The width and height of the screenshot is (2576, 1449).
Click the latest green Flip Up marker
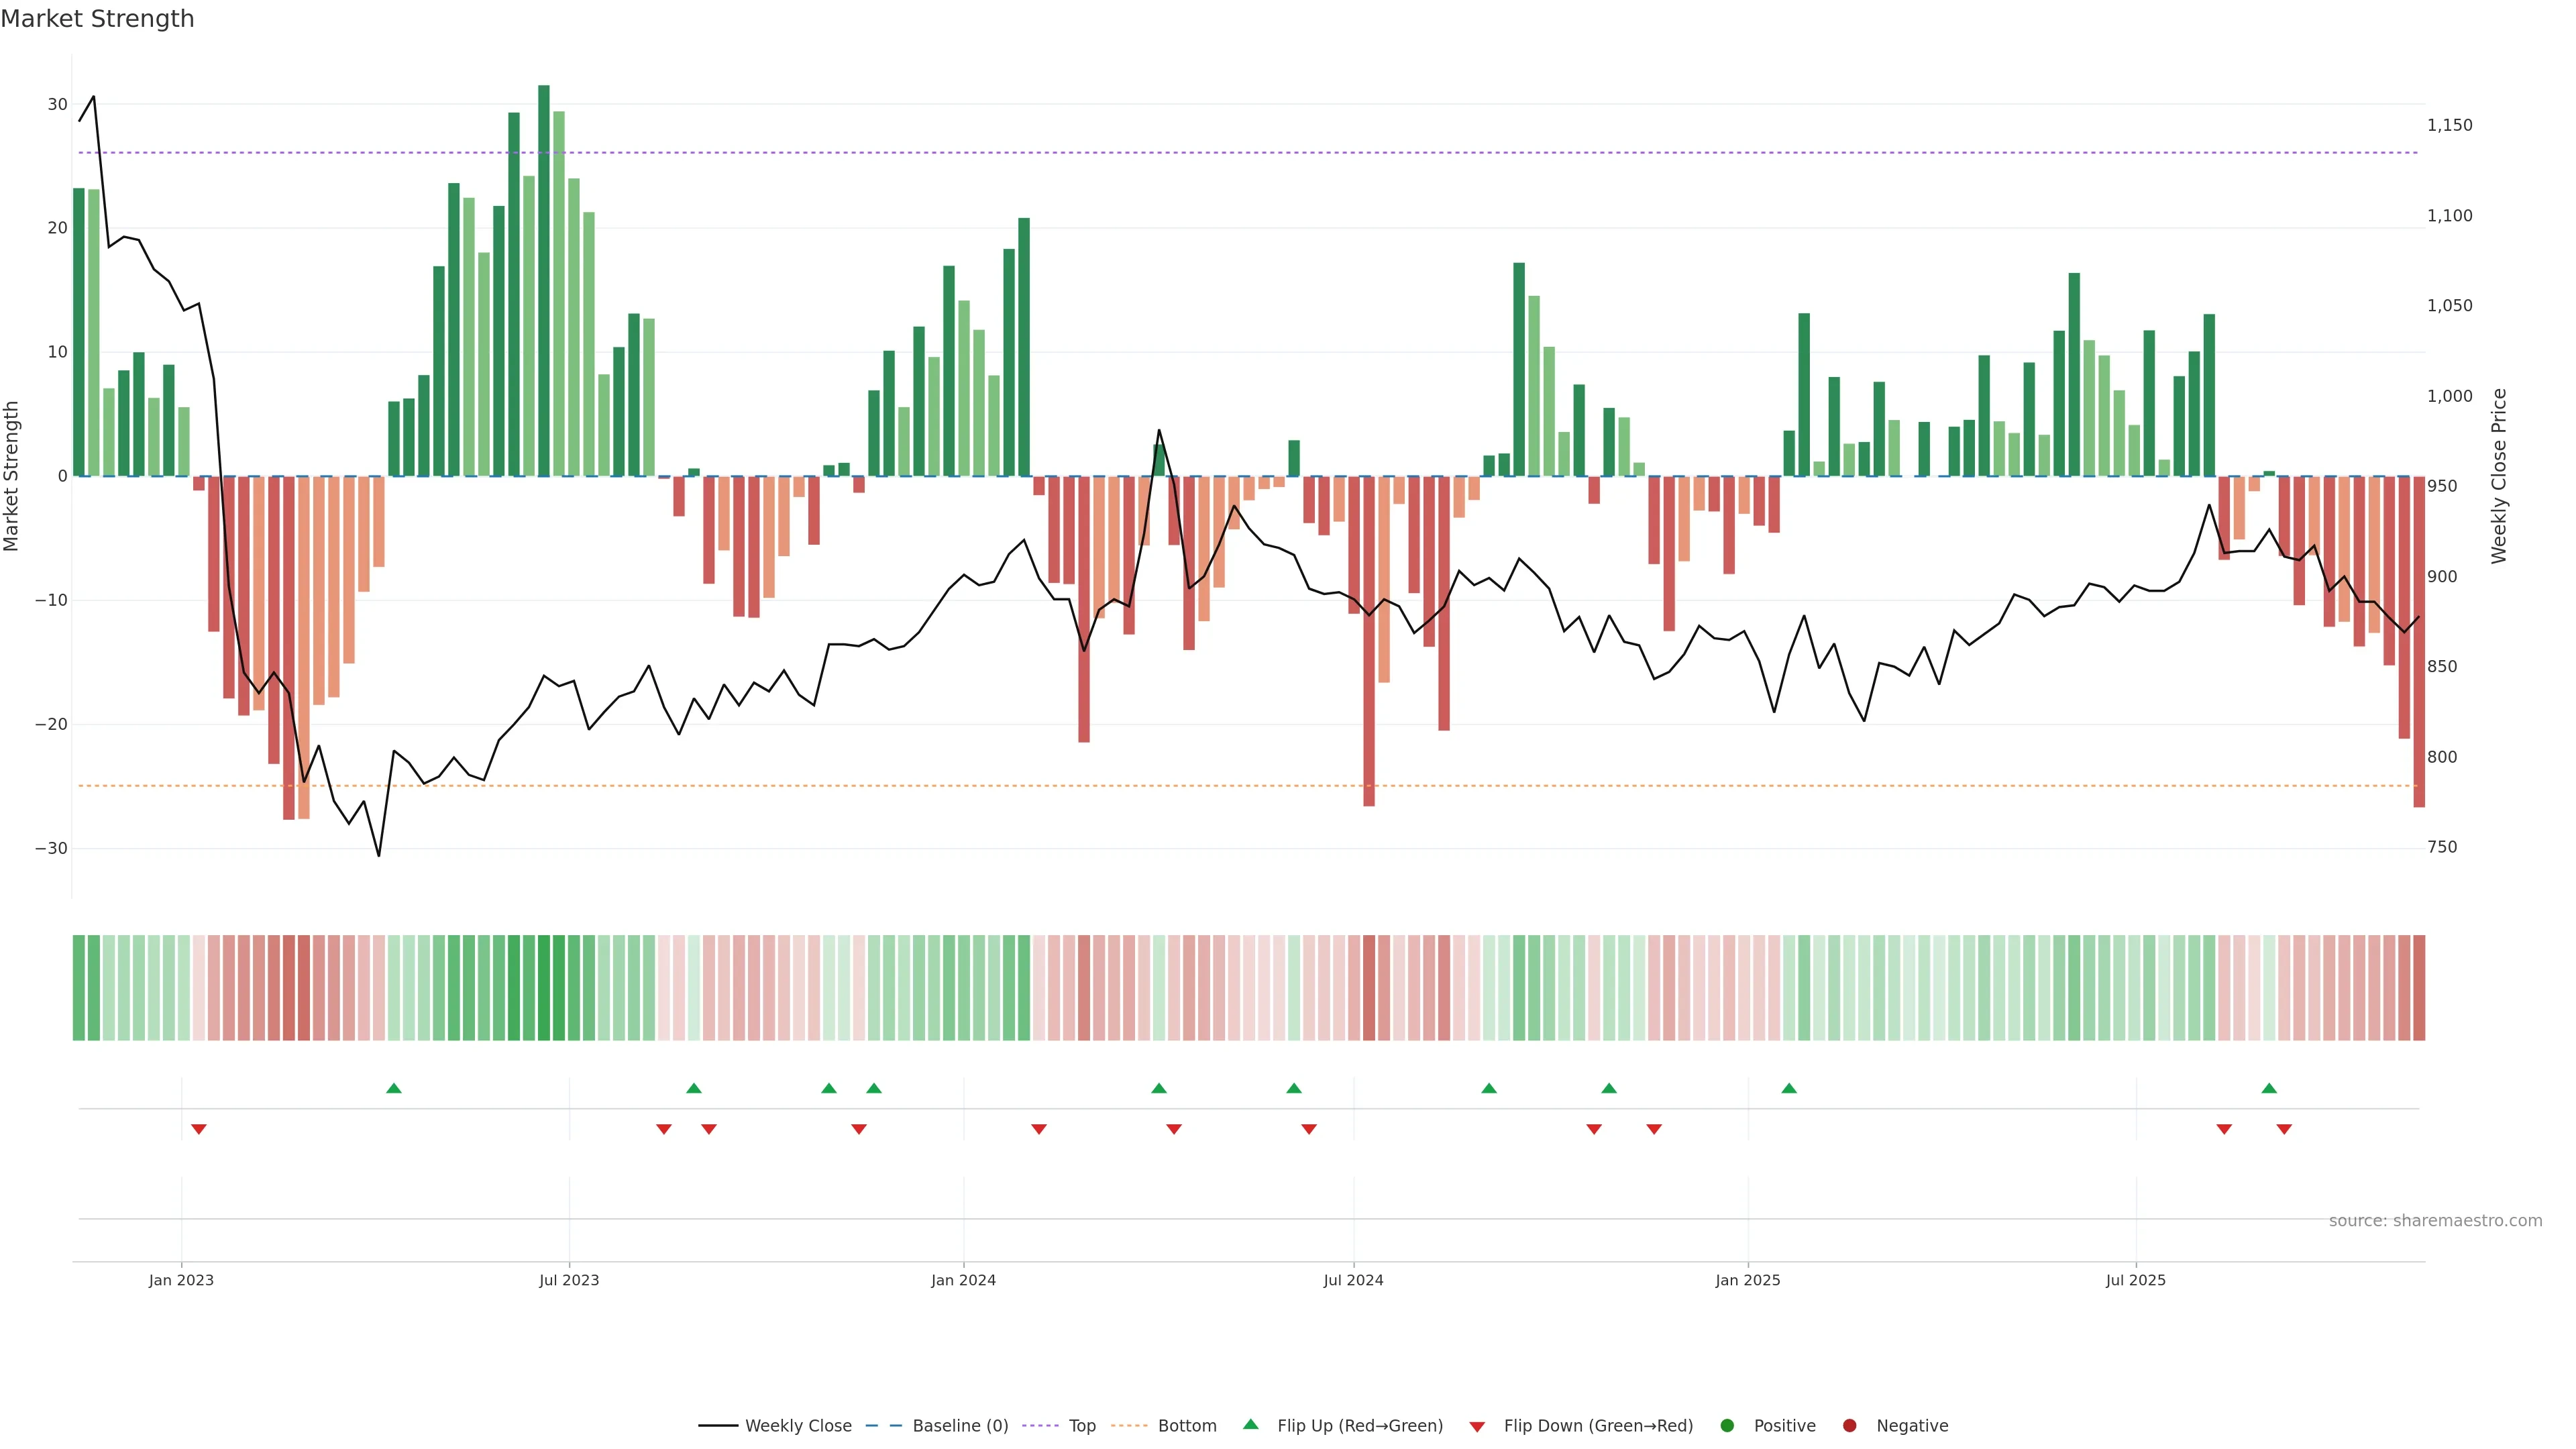click(2269, 1088)
